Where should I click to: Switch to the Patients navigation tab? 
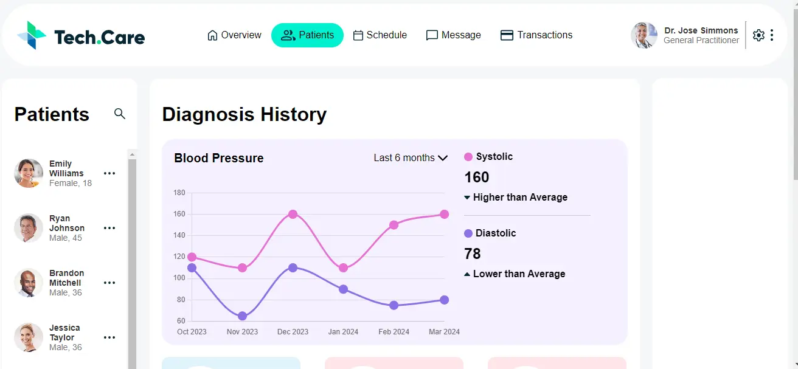pos(307,35)
